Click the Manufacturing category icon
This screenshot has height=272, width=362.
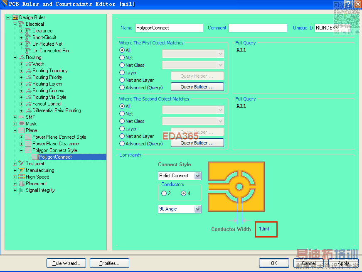[22, 170]
